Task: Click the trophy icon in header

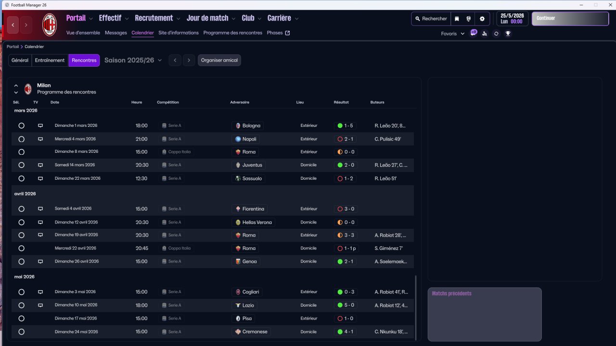Action: pos(508,34)
